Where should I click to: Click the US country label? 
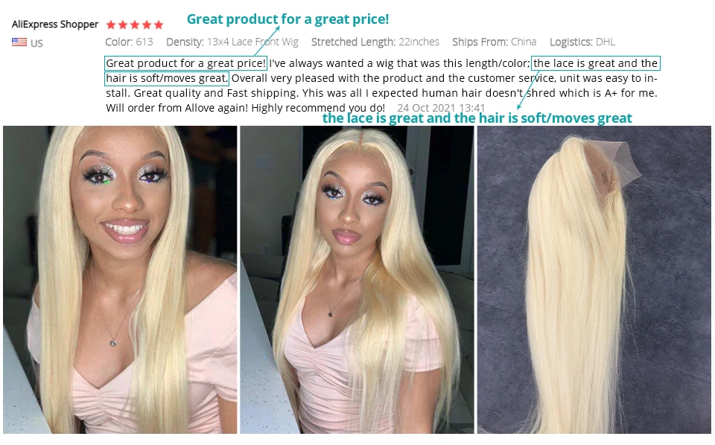coord(37,43)
